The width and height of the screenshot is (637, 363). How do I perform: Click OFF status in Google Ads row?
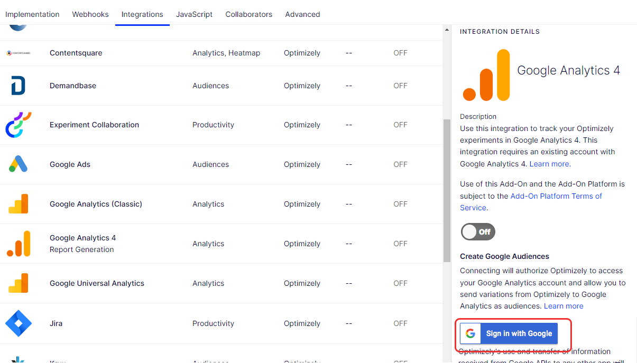point(400,164)
